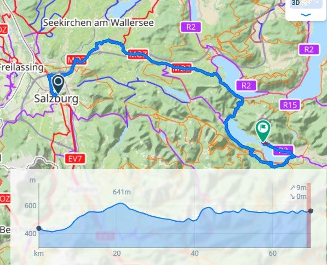The width and height of the screenshot is (327, 265).
Task: Click the red MOZ badge near Salzburg
Action: click(x=76, y=60)
